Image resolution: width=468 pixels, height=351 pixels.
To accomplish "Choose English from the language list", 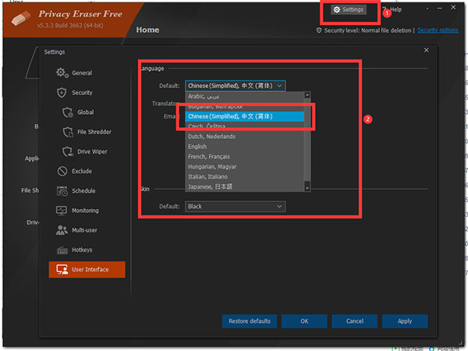I will coord(244,147).
